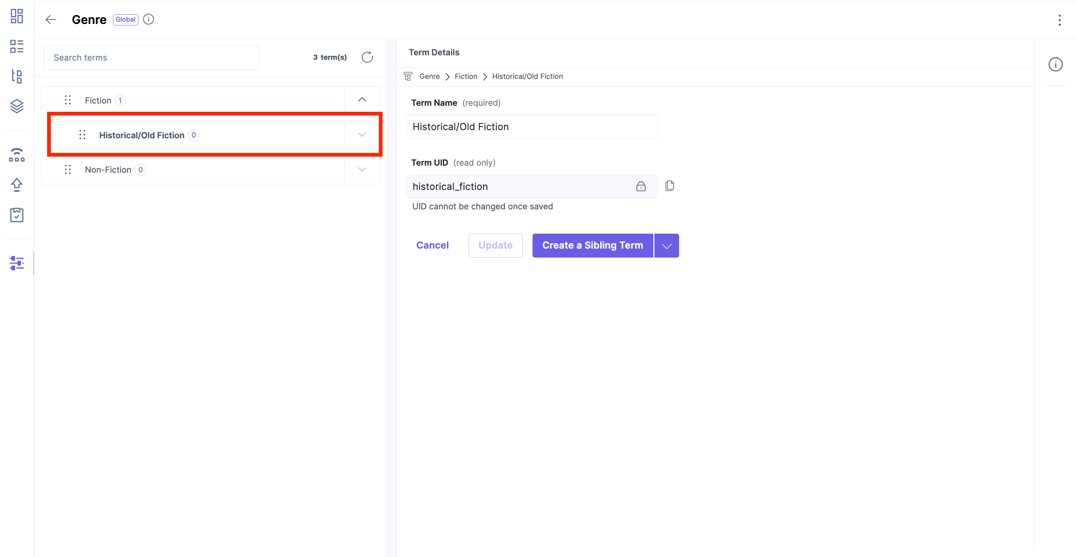Click the child count badge on Non-Fiction
Screen dimensions: 1077x557
point(141,170)
